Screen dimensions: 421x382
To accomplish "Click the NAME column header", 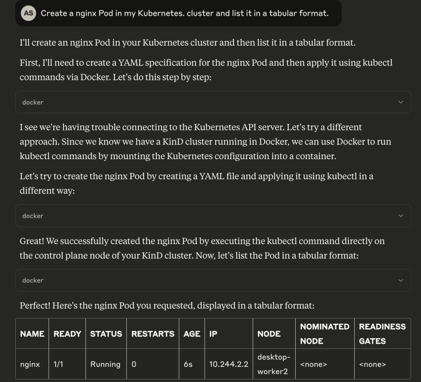I will coord(32,334).
